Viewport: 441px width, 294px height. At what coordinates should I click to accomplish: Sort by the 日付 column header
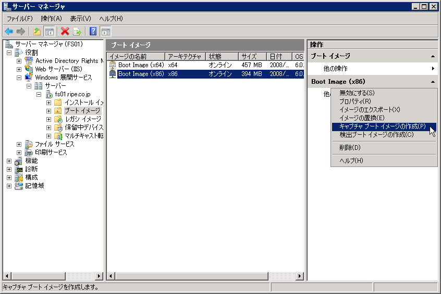point(279,56)
